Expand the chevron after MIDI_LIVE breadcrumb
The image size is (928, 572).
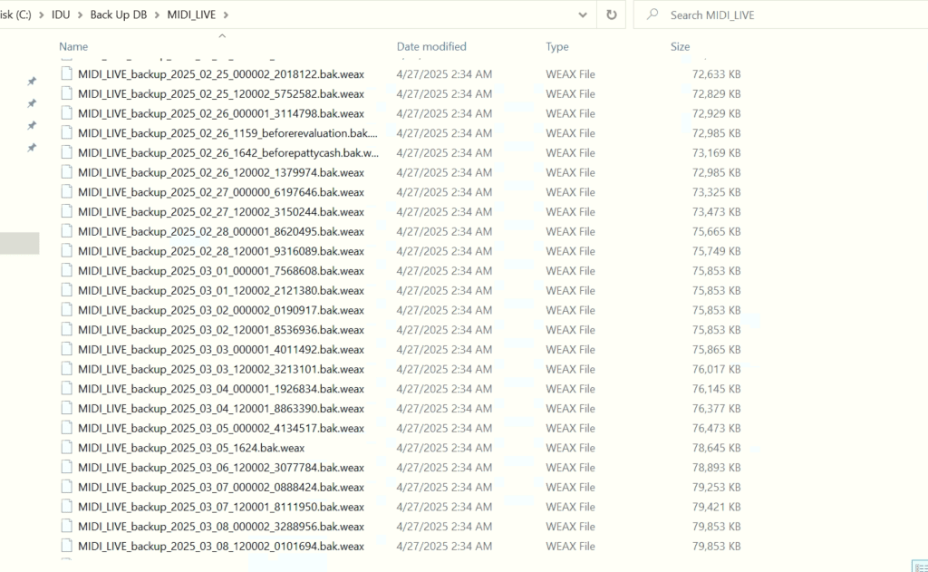pyautogui.click(x=226, y=15)
